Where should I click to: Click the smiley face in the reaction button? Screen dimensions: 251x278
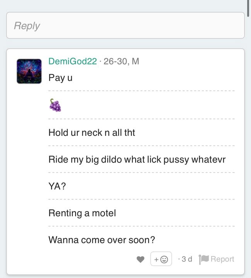click(x=164, y=259)
